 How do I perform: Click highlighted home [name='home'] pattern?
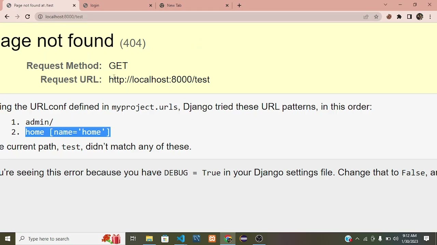point(68,132)
